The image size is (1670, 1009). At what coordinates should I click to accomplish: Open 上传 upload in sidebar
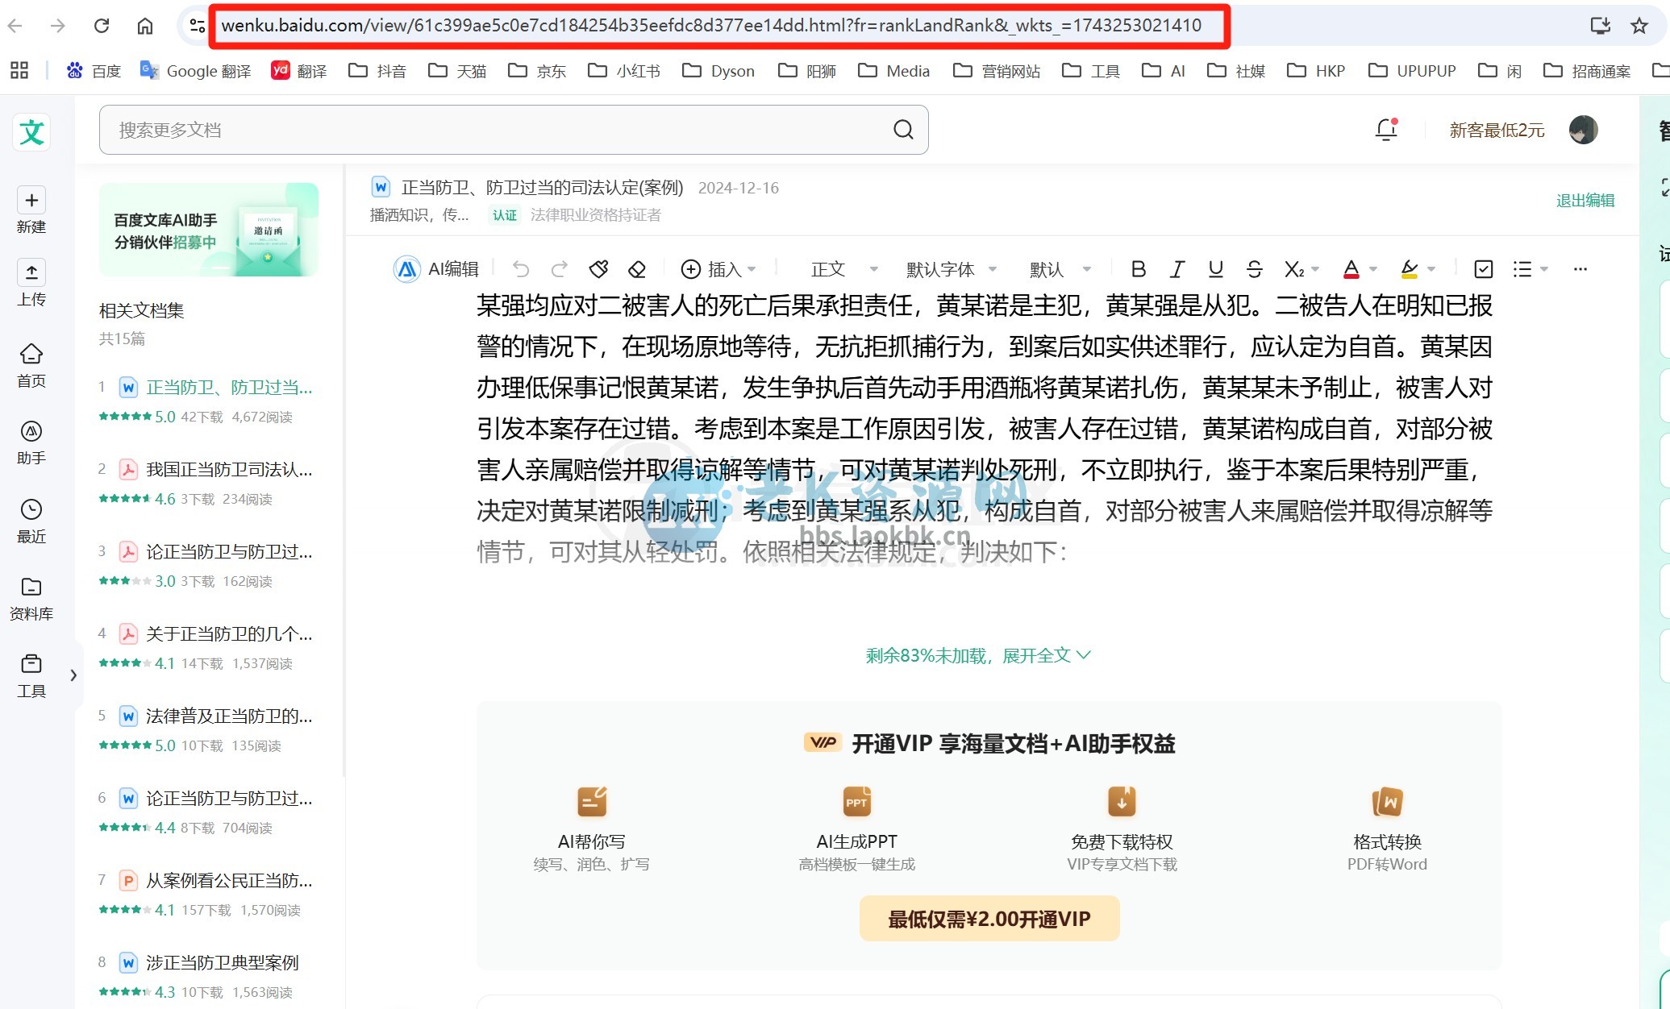pos(31,283)
